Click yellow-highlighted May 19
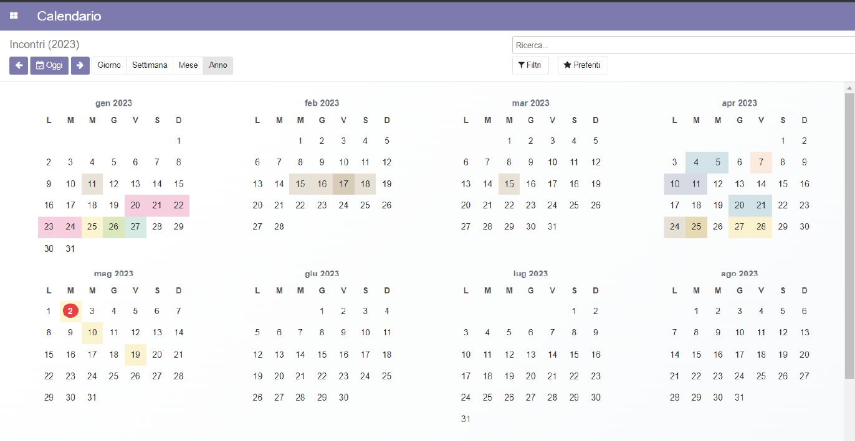 [x=135, y=355]
